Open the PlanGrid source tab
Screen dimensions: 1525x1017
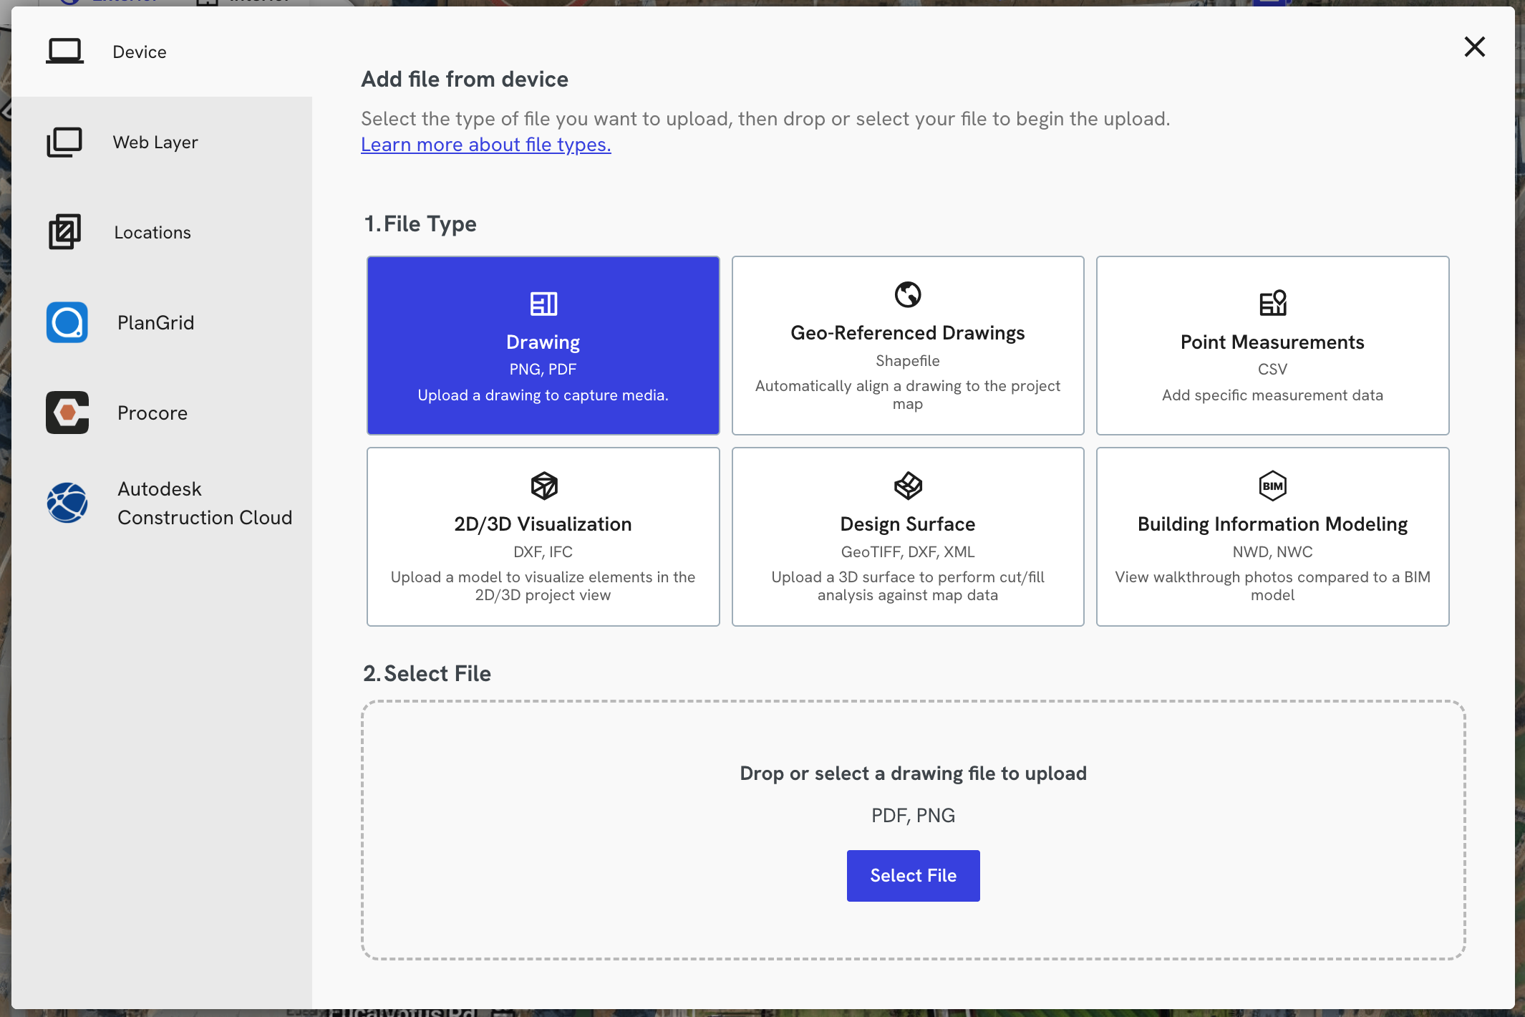[x=155, y=322]
